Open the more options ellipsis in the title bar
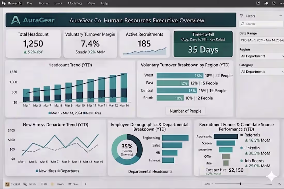The image size is (284, 189). pos(282,3)
